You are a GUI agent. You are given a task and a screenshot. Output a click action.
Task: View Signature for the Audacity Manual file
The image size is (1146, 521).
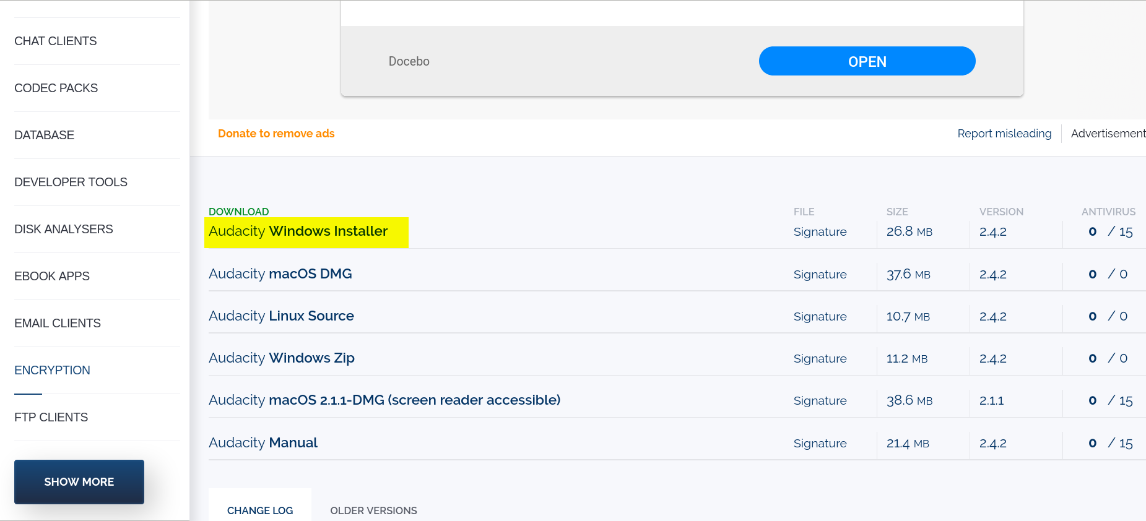click(820, 444)
